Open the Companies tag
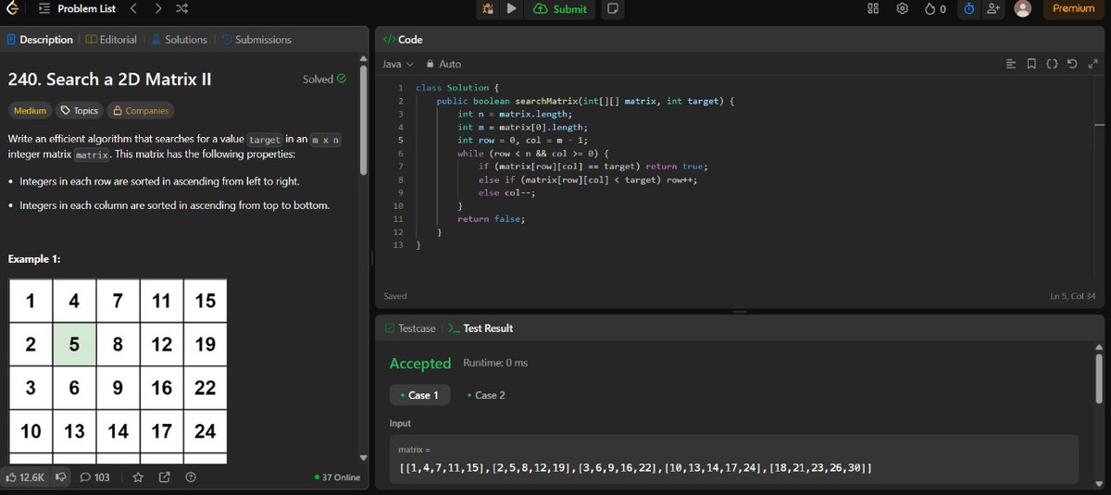The height and width of the screenshot is (495, 1111). [x=141, y=110]
